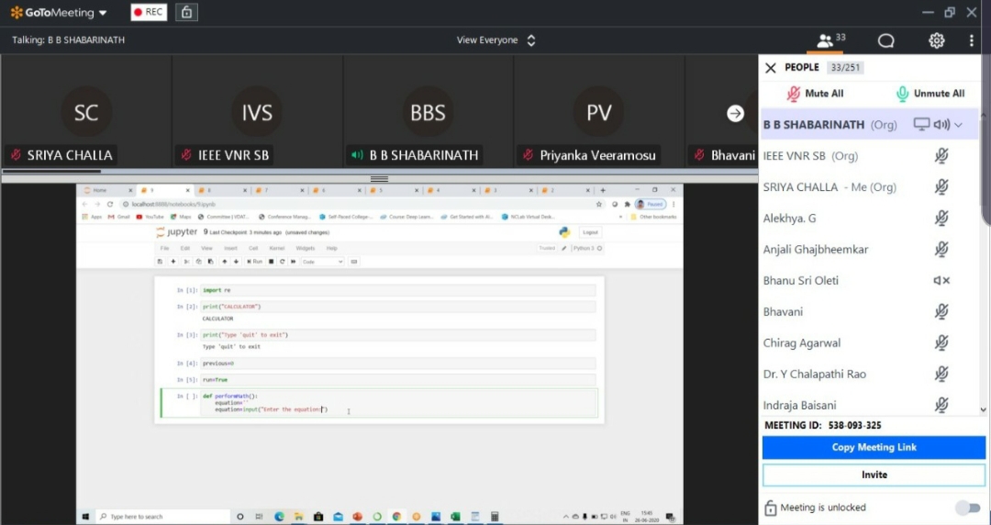Click the Copy Meeting Link button
The height and width of the screenshot is (525, 991).
pos(874,447)
